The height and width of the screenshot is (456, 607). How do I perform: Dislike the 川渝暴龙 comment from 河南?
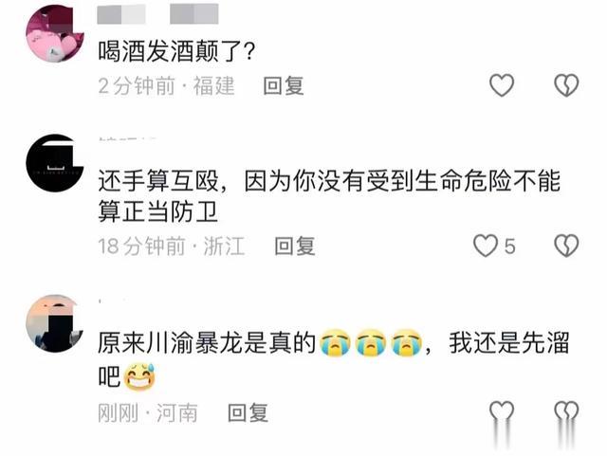pyautogui.click(x=566, y=411)
